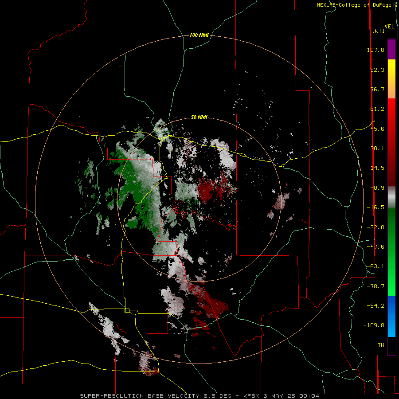Click the -78.7 velocity scale value
Viewport: 399px width, 399px height.
[376, 286]
